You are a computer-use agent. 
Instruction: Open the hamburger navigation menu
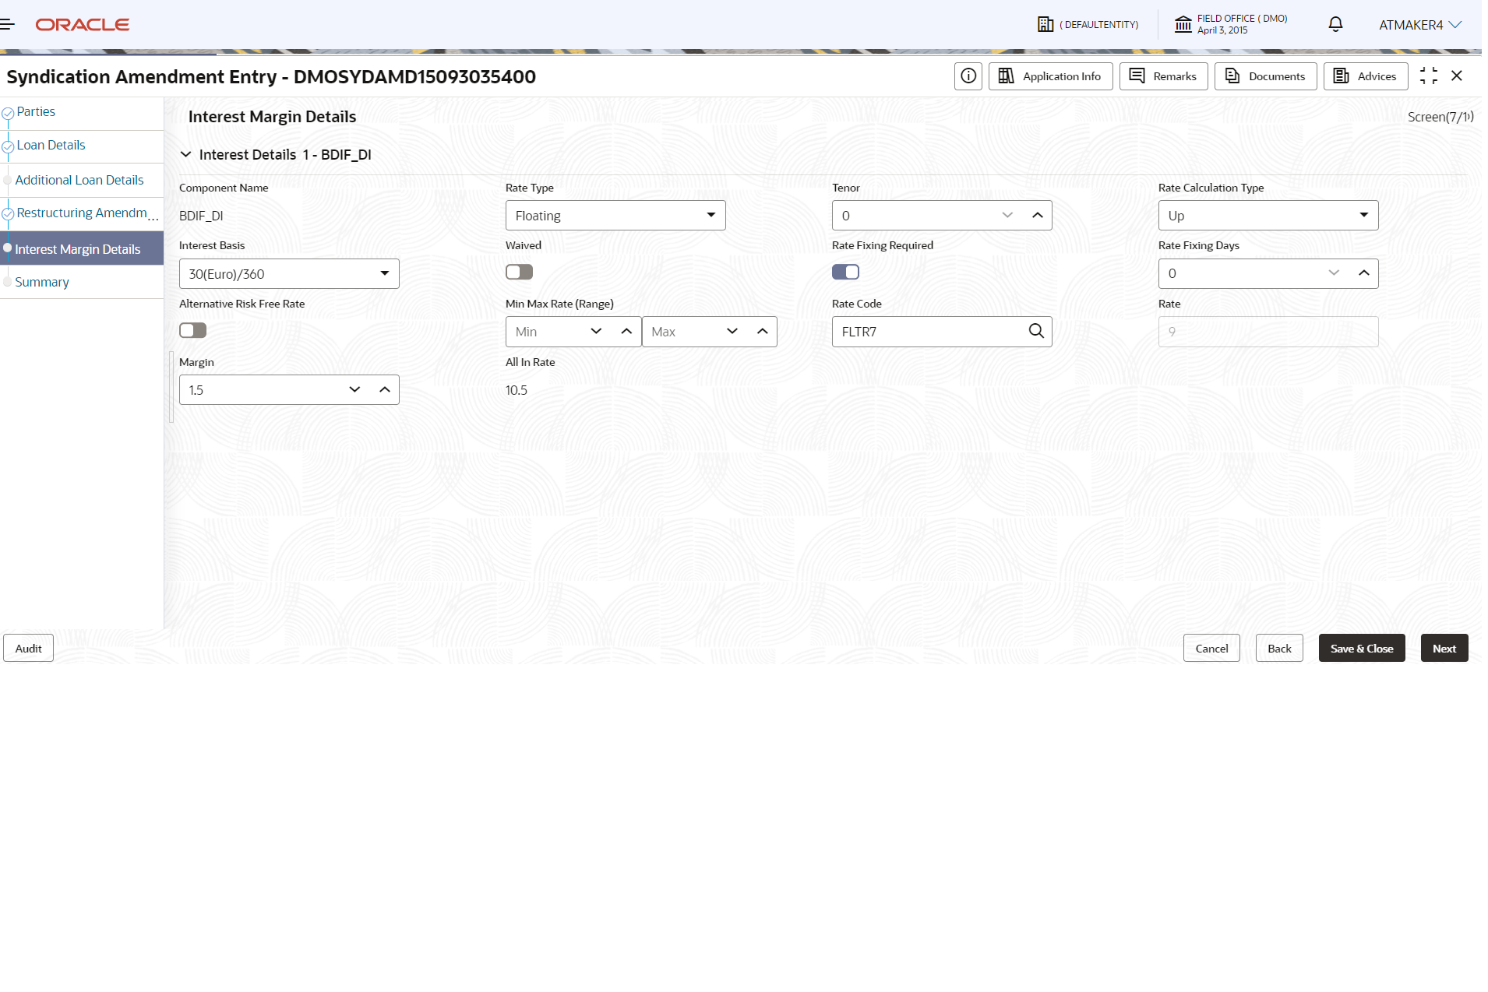click(x=8, y=25)
